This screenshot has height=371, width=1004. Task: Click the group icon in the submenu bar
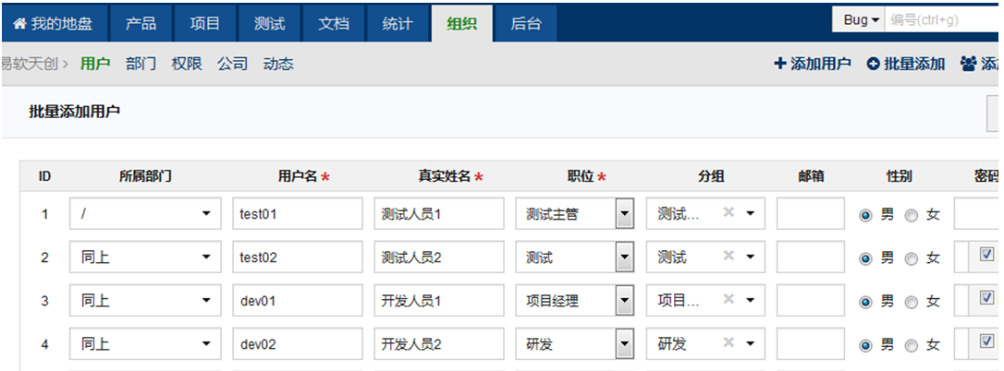click(x=968, y=64)
